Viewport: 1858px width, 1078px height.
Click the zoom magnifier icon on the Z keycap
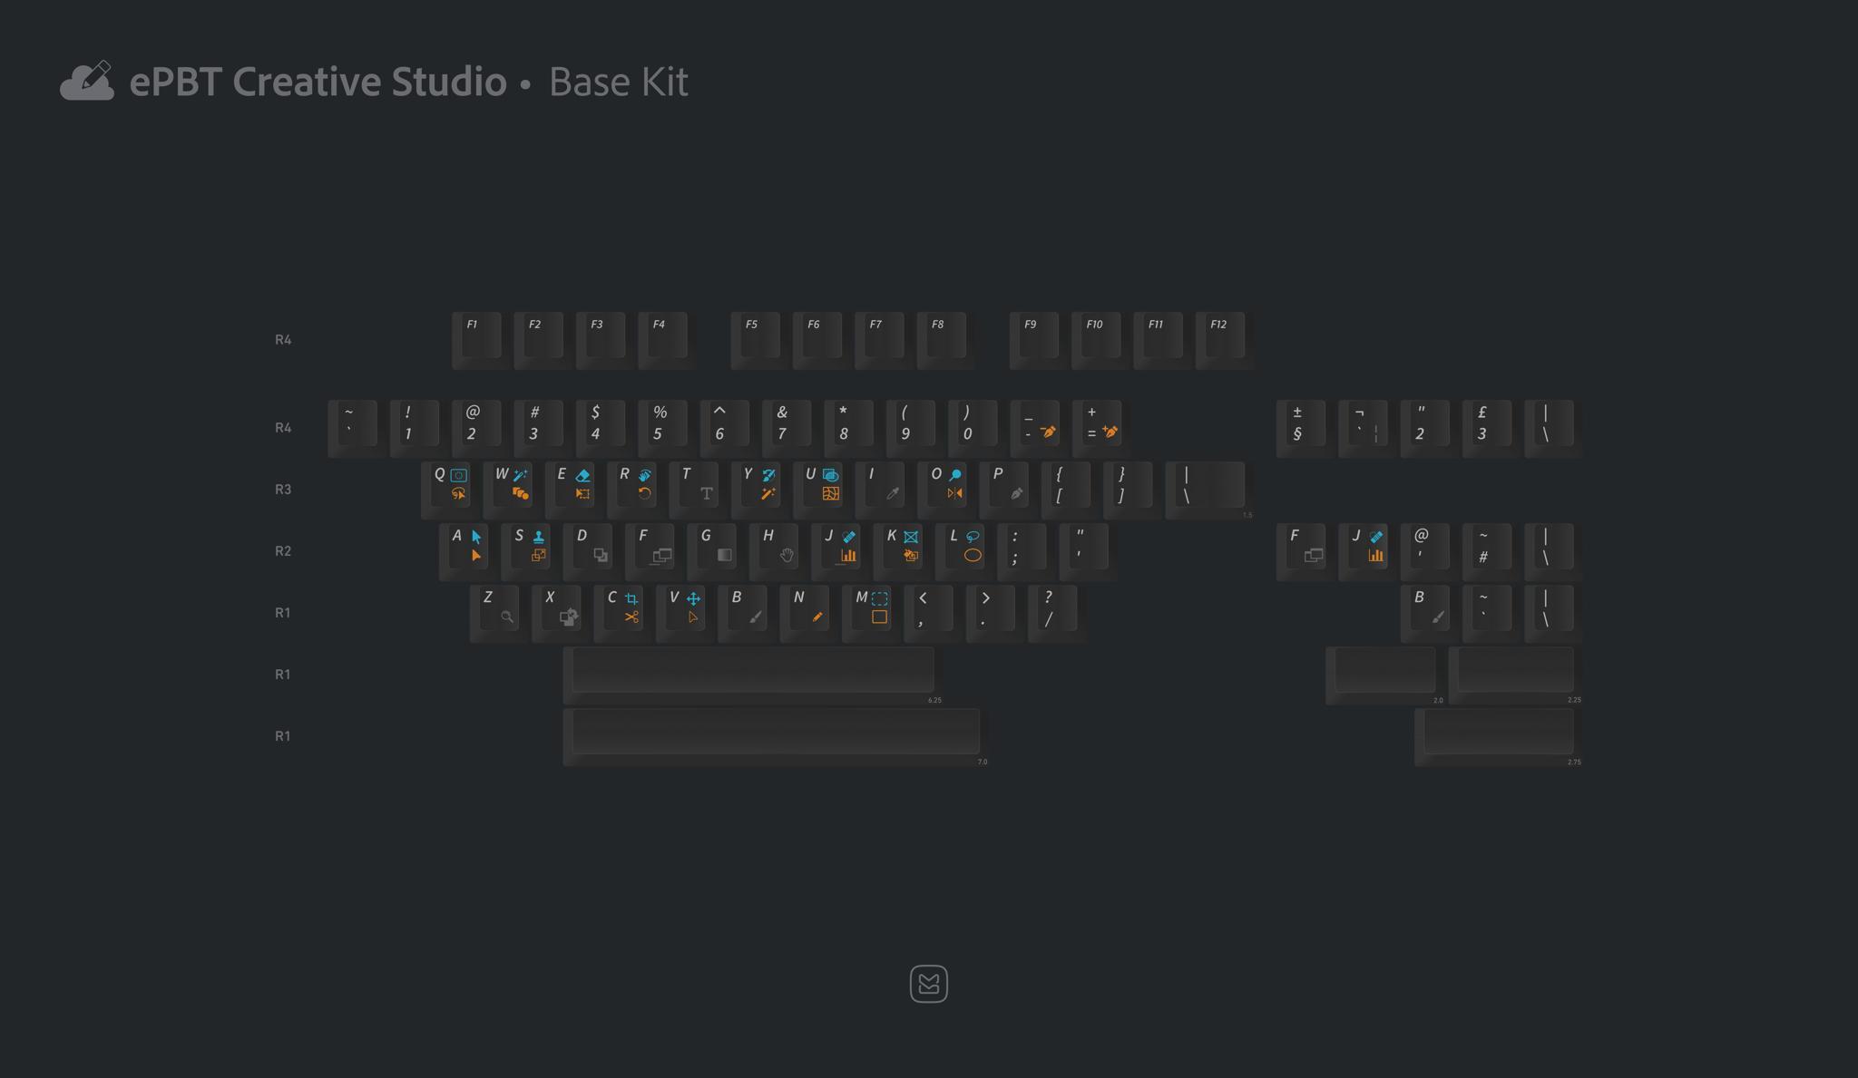pos(507,617)
